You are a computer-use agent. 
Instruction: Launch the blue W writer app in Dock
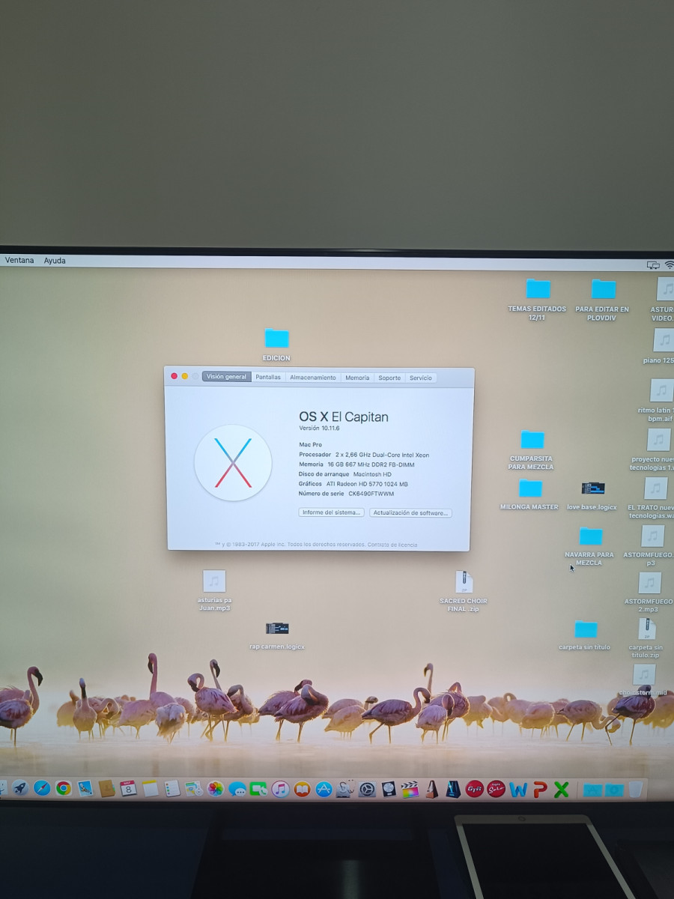point(517,789)
